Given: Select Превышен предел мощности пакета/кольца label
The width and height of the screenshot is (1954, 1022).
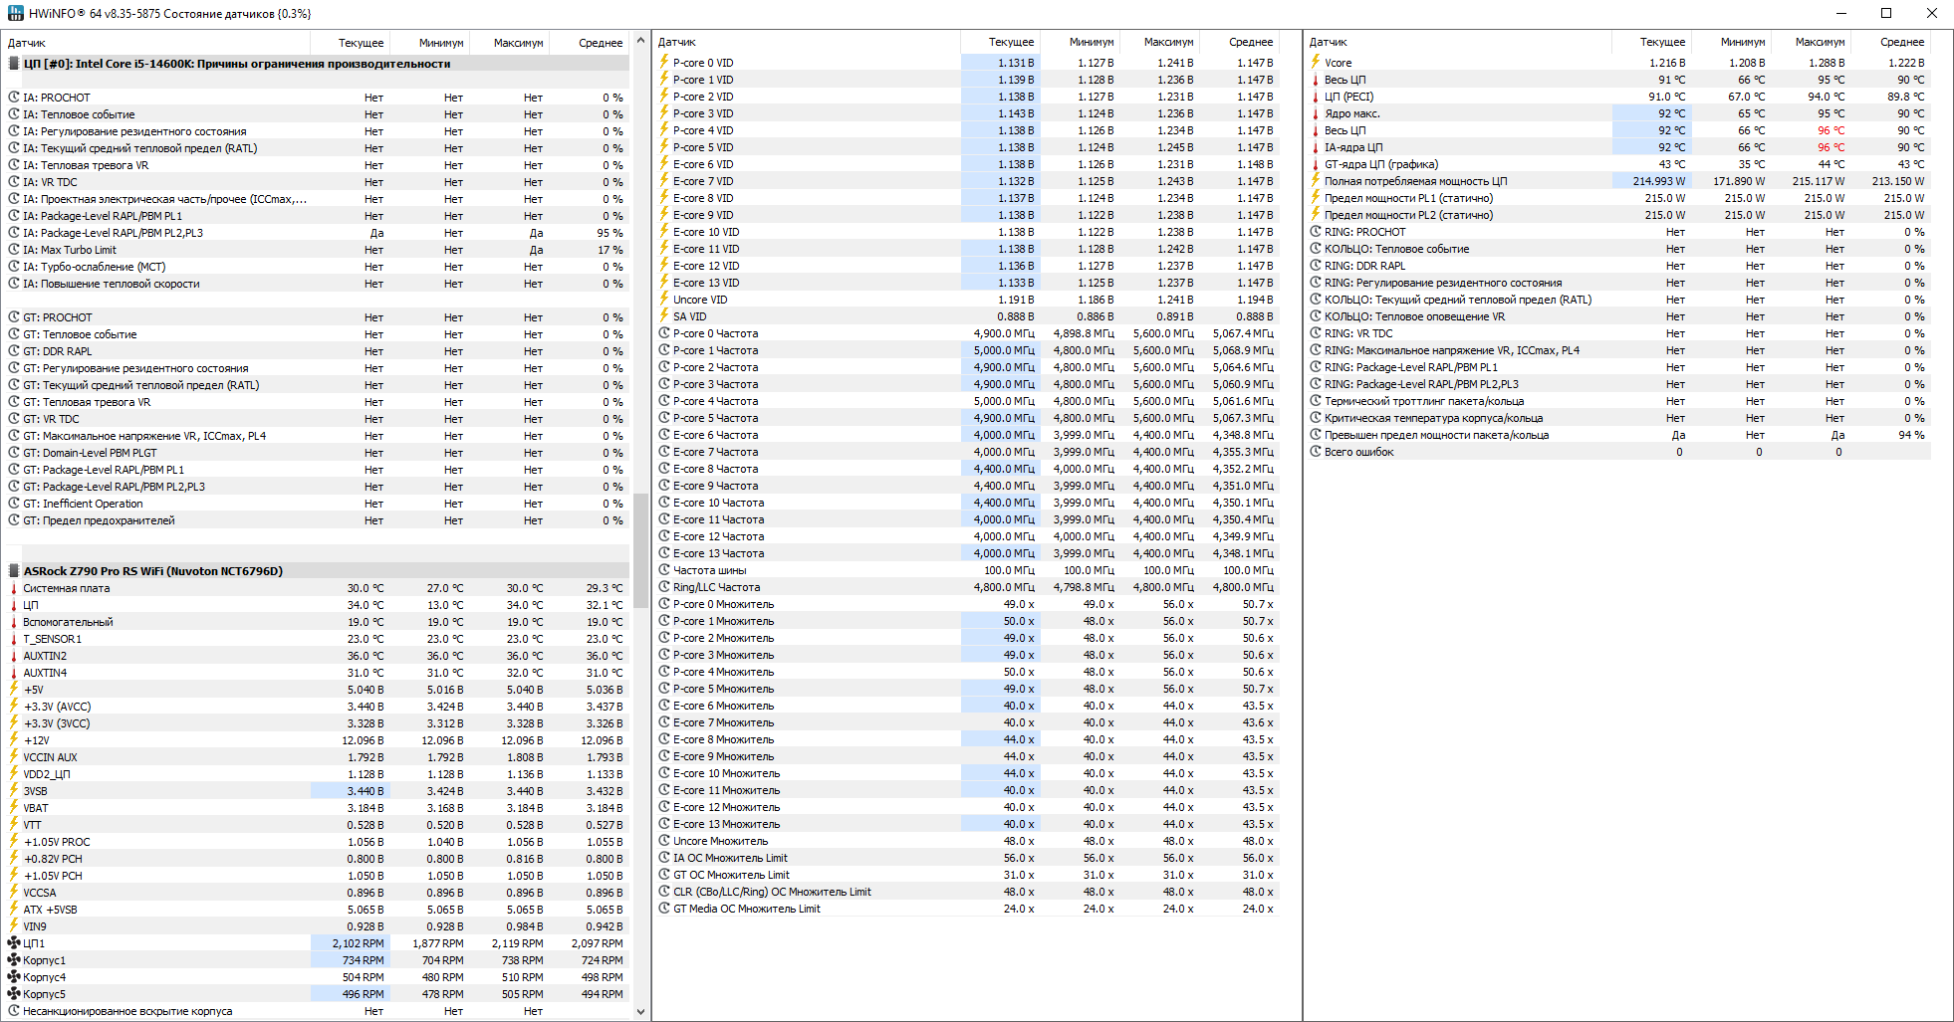Looking at the screenshot, I should tap(1437, 435).
